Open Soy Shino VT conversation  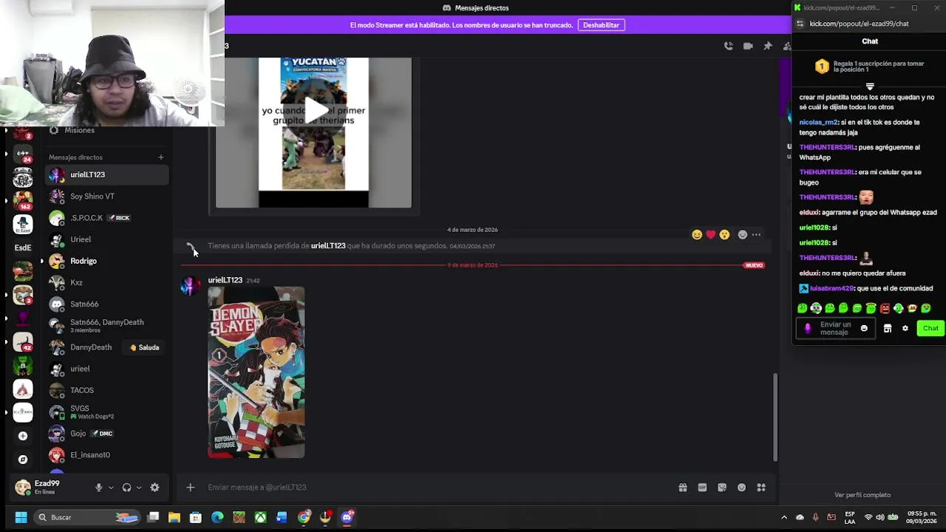107,197
